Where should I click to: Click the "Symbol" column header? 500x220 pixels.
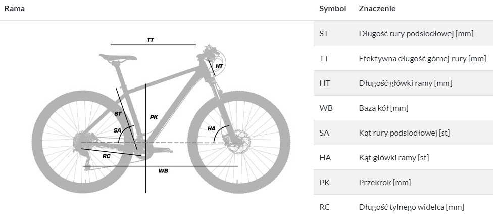[x=332, y=9]
